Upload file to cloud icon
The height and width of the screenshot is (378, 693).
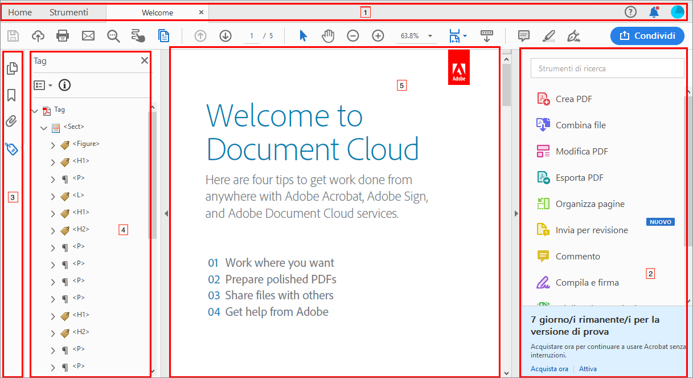coord(38,36)
